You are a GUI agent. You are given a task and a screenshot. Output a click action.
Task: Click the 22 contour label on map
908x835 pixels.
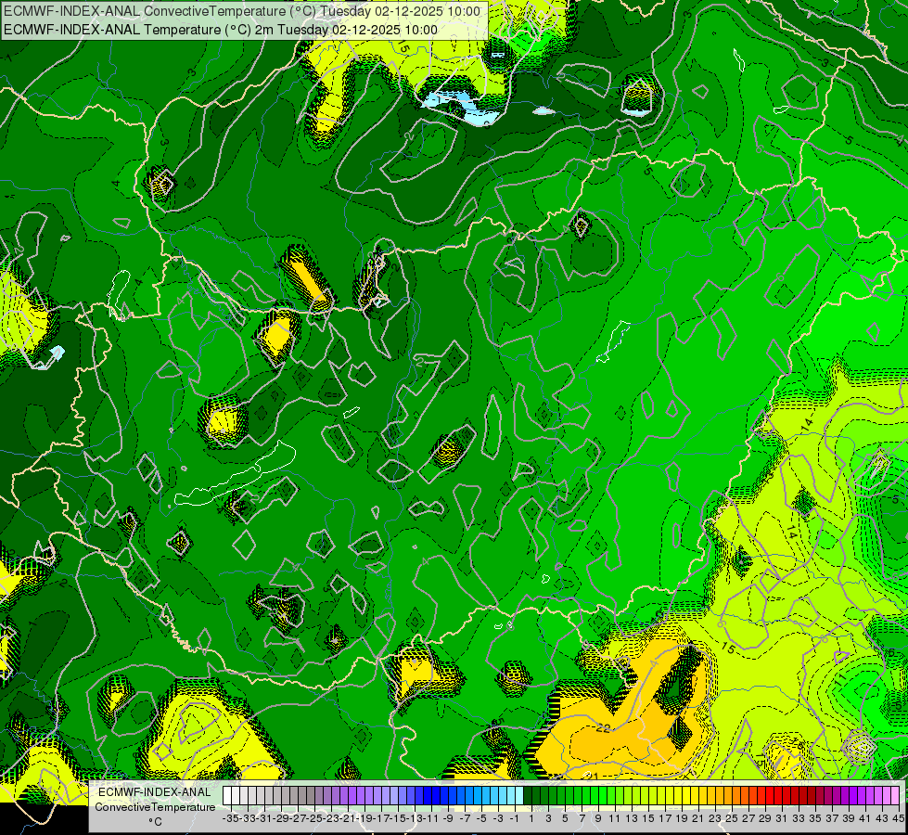pos(603,727)
